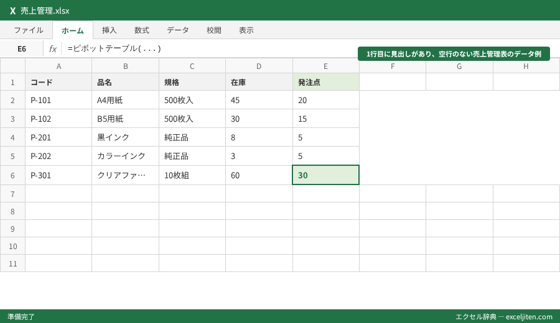Select row 1 header
Screen dimensions: 560x323
12,82
